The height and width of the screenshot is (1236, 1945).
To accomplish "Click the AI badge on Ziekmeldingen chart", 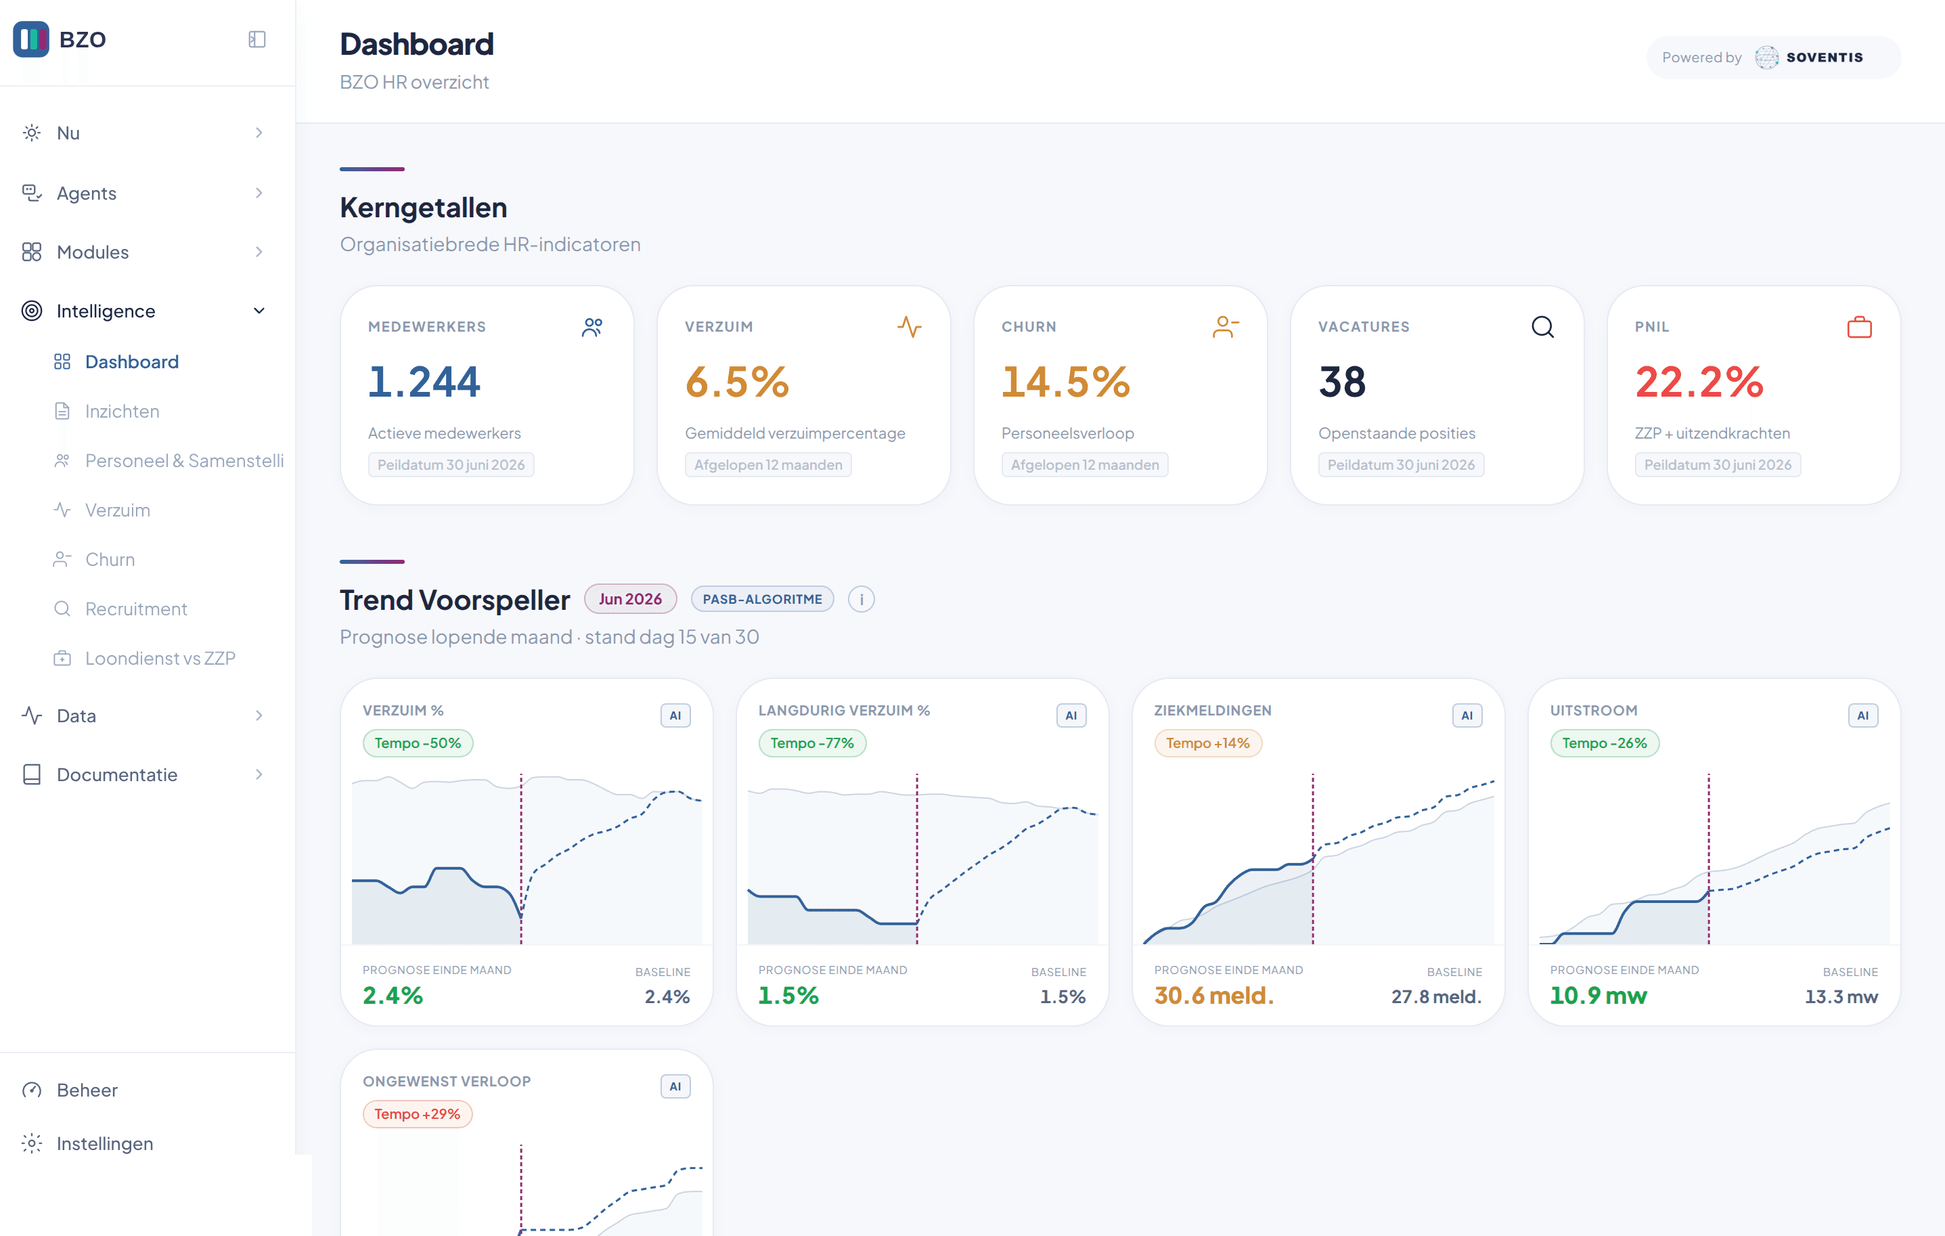I will pyautogui.click(x=1467, y=715).
